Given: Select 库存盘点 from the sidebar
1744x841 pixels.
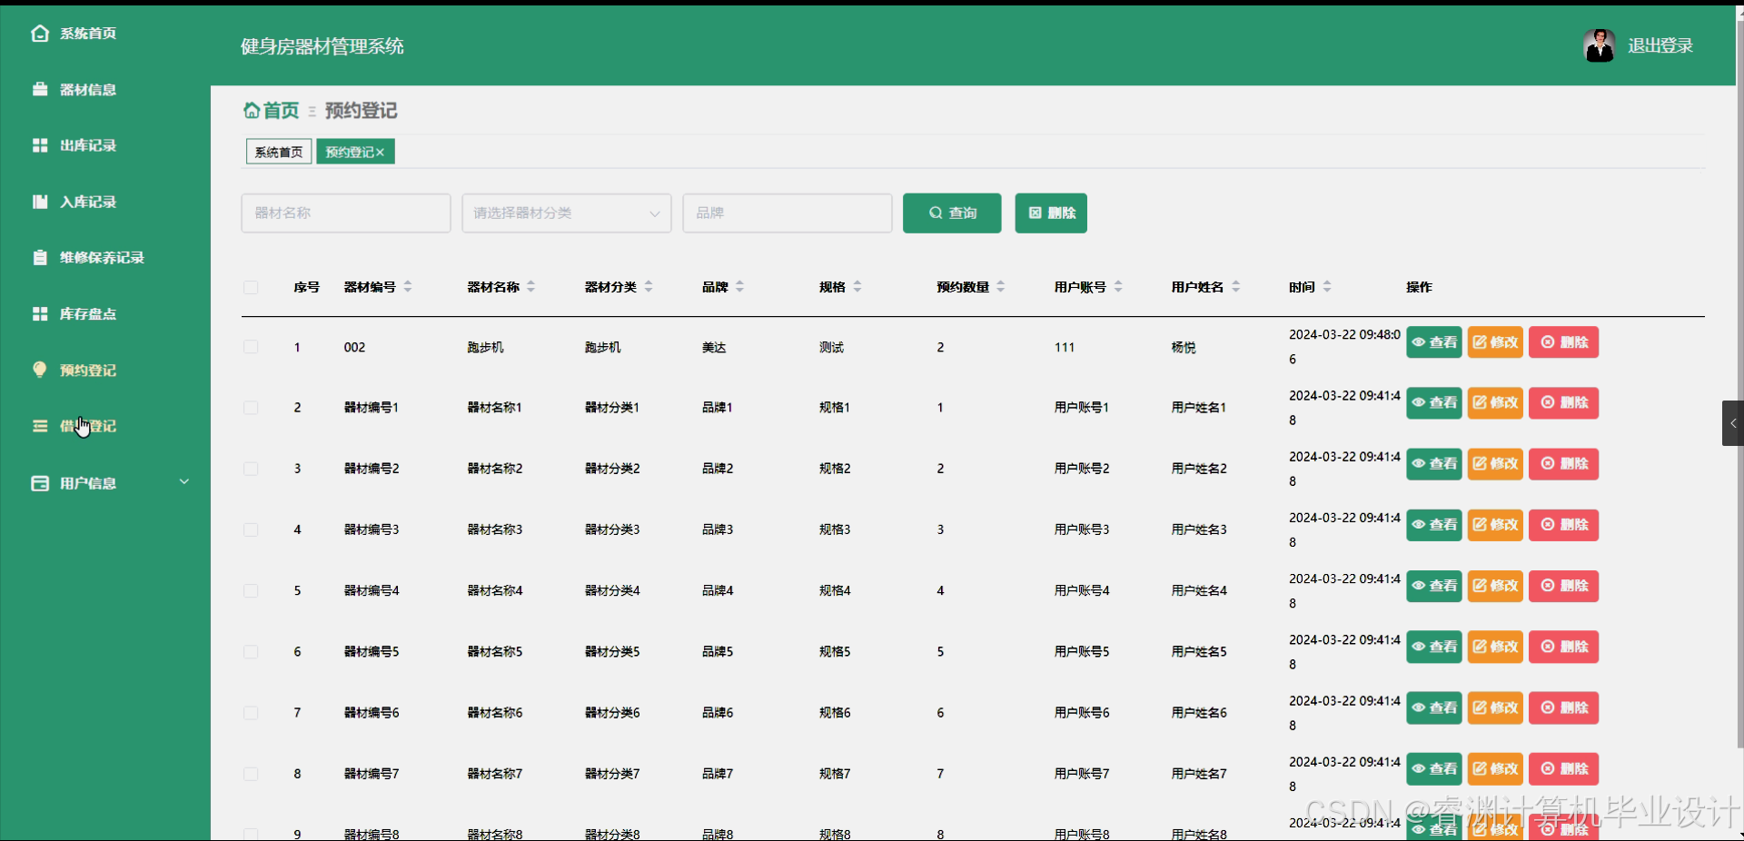Looking at the screenshot, I should pos(87,313).
